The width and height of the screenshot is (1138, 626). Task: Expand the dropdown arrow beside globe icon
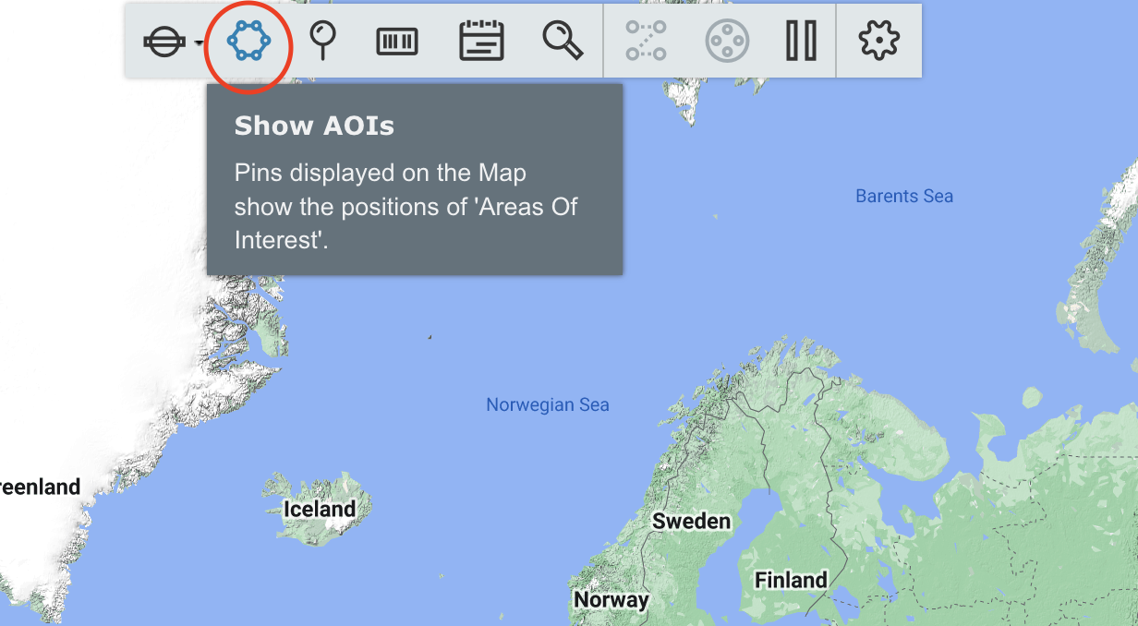199,43
